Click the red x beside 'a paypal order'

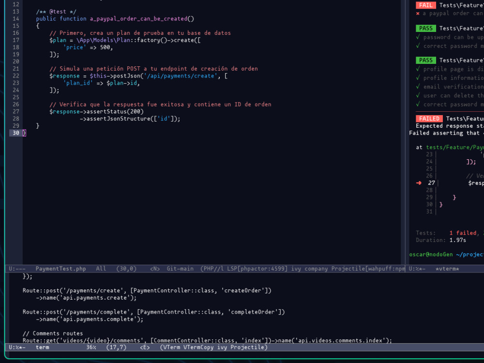click(x=418, y=13)
